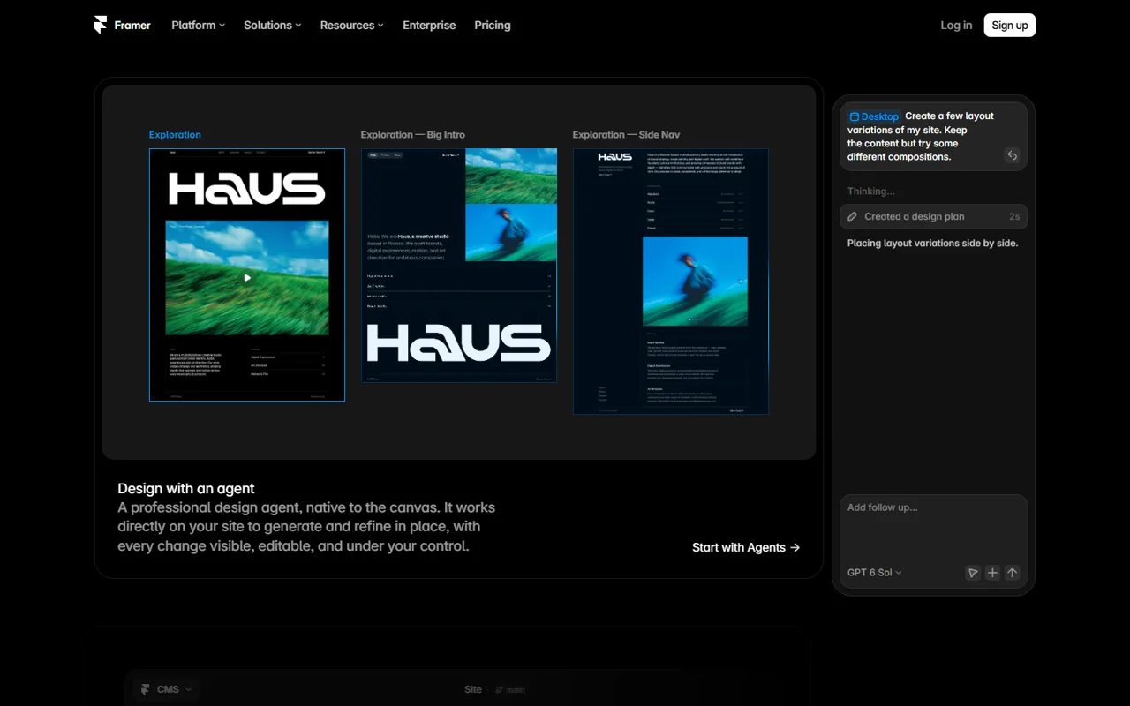
Task: Click the blue Exploration frame label
Action: [175, 135]
